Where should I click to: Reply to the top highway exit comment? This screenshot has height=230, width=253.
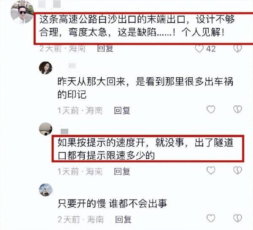pos(105,49)
